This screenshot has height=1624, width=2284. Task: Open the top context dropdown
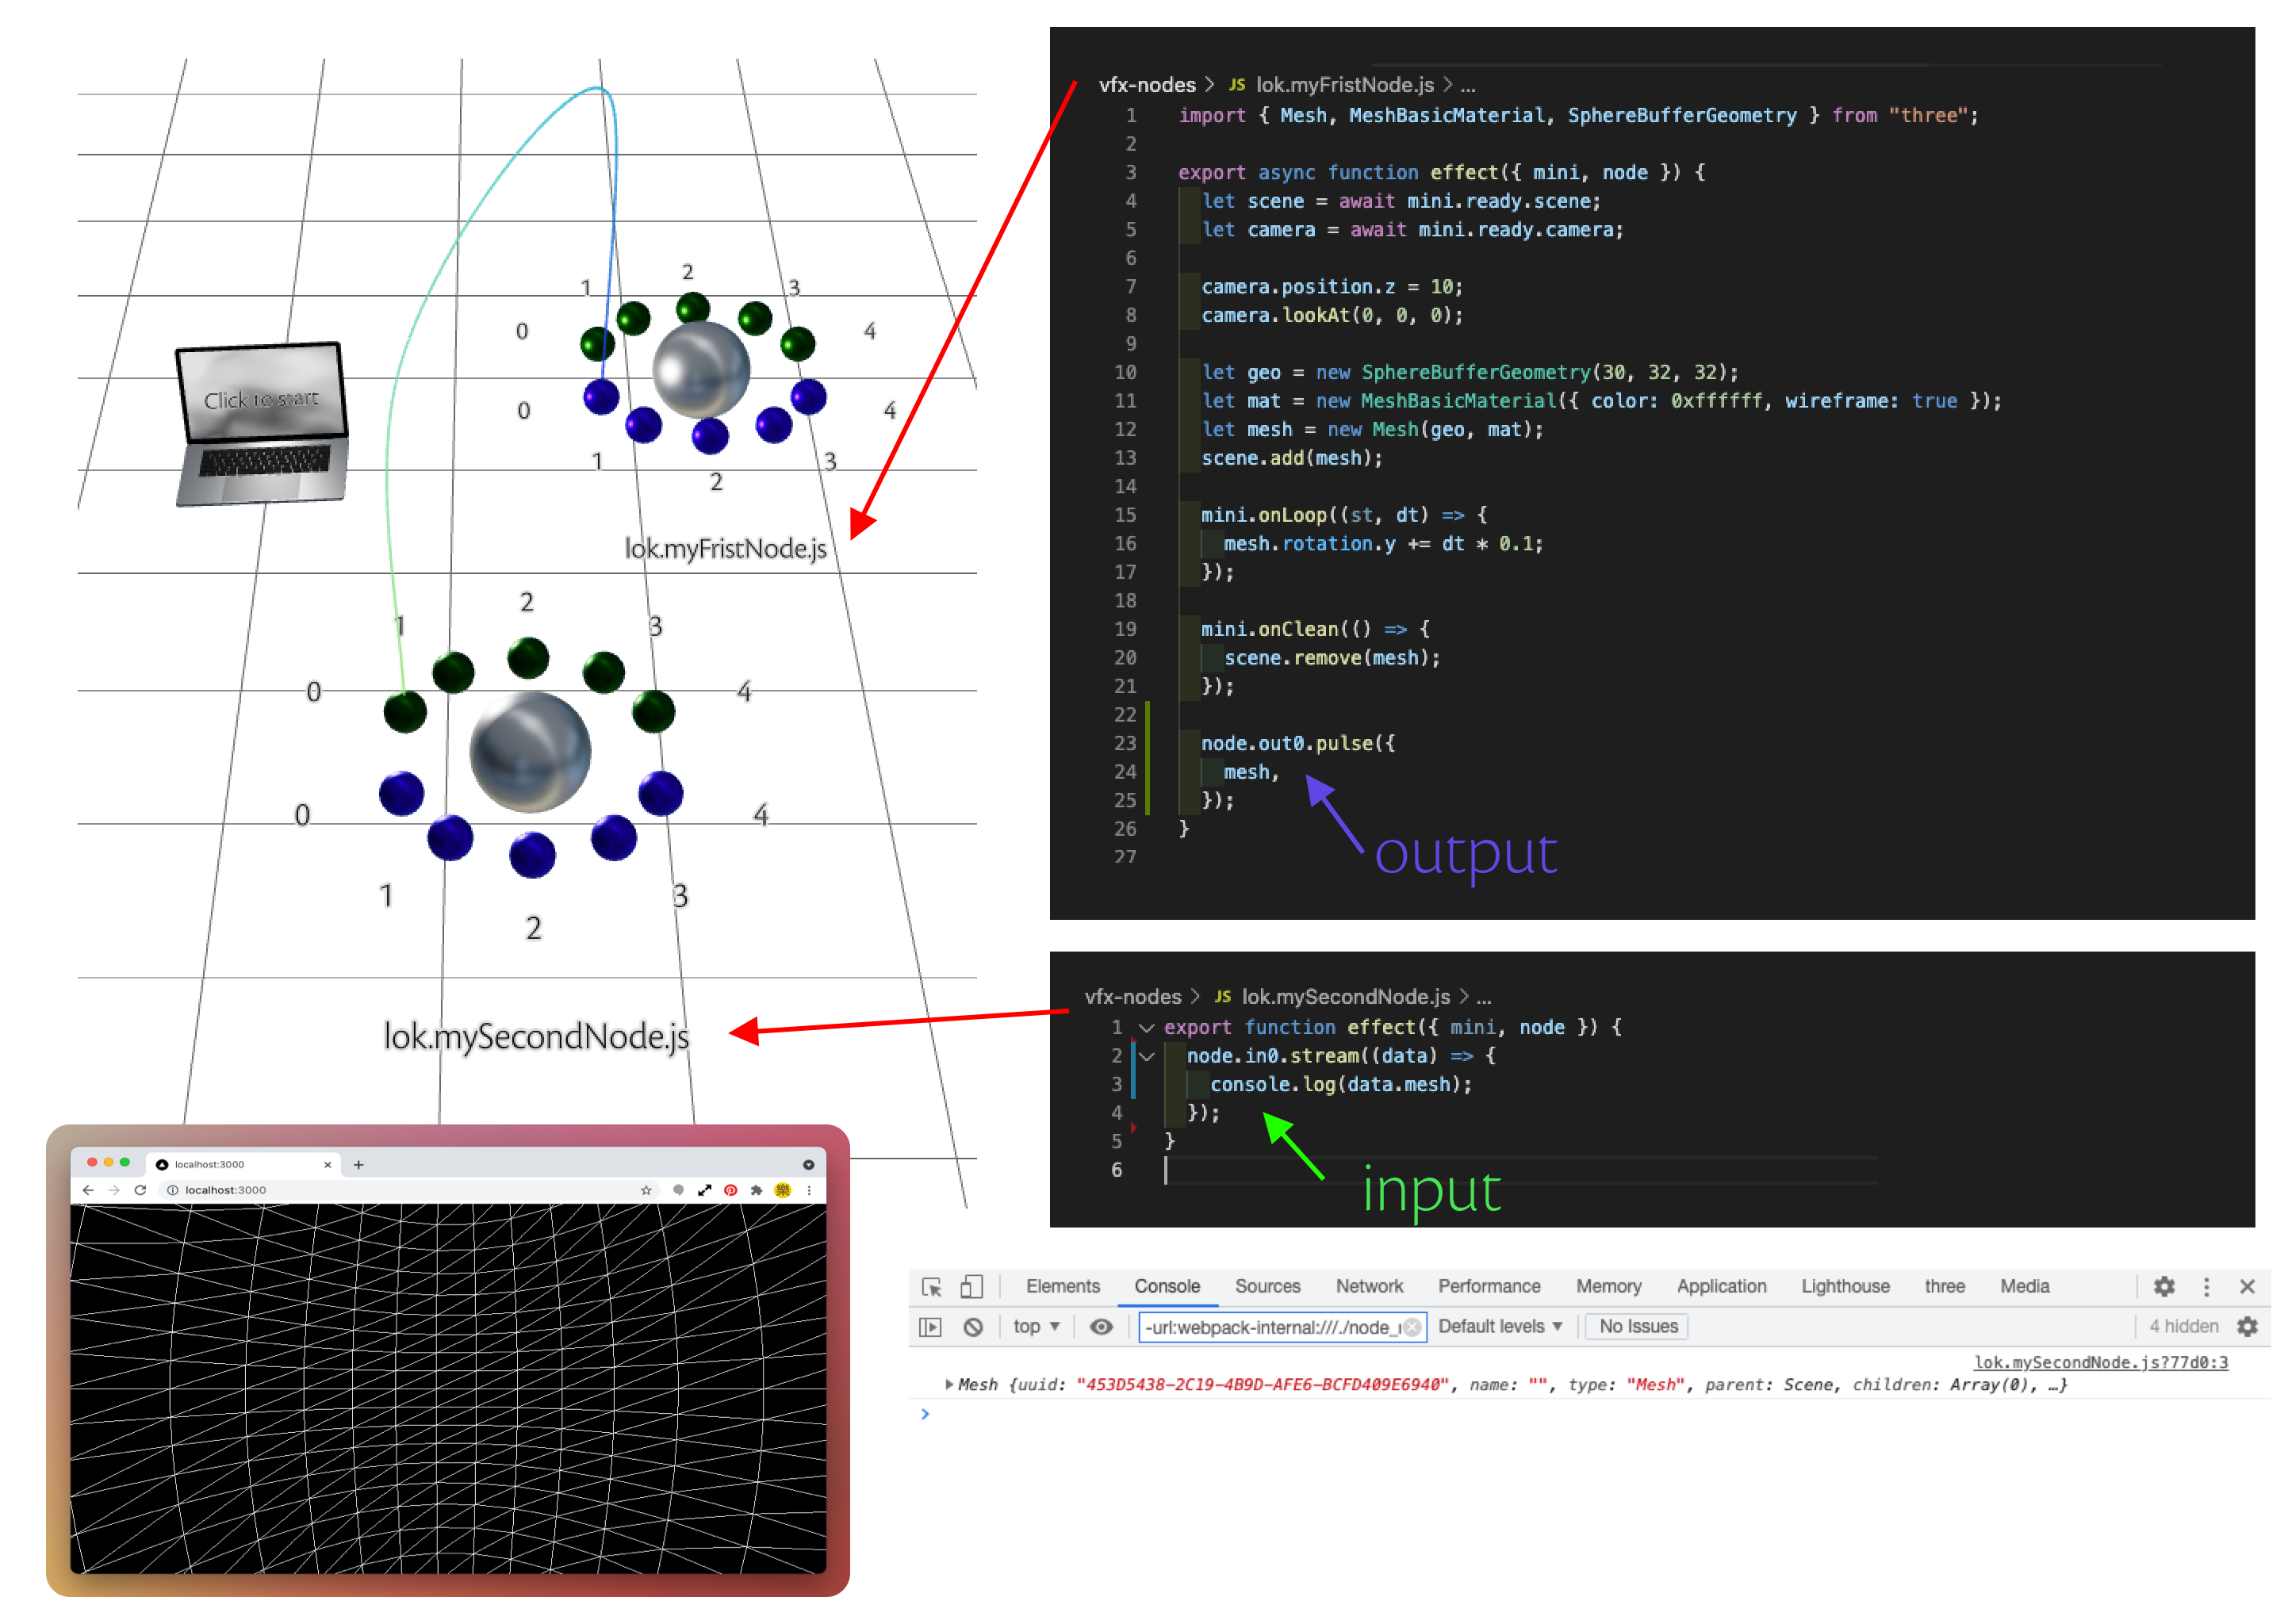click(1036, 1327)
